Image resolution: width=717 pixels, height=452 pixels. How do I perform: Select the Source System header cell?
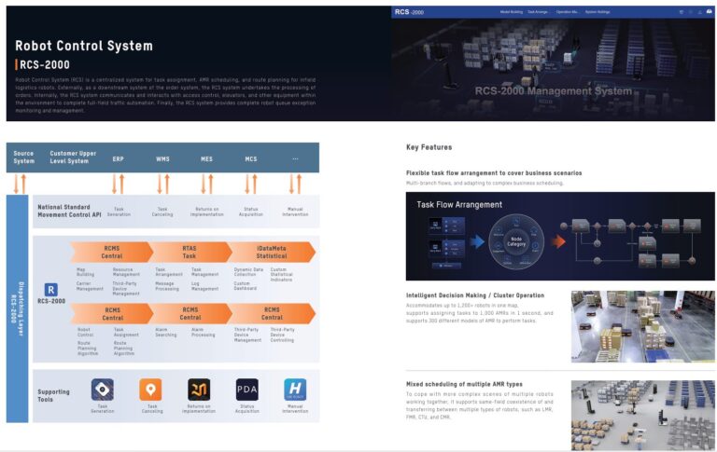[x=23, y=158]
